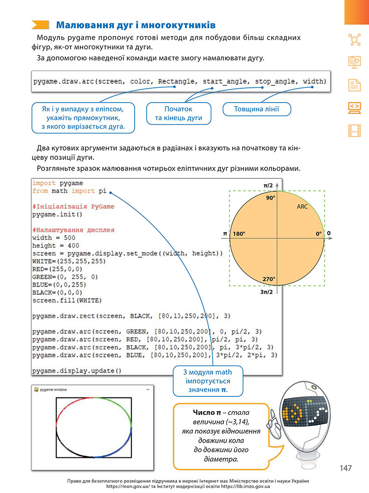The width and height of the screenshot is (369, 493).
Task: Click the pygame.draw.arc syntax code box
Action: pos(181,81)
